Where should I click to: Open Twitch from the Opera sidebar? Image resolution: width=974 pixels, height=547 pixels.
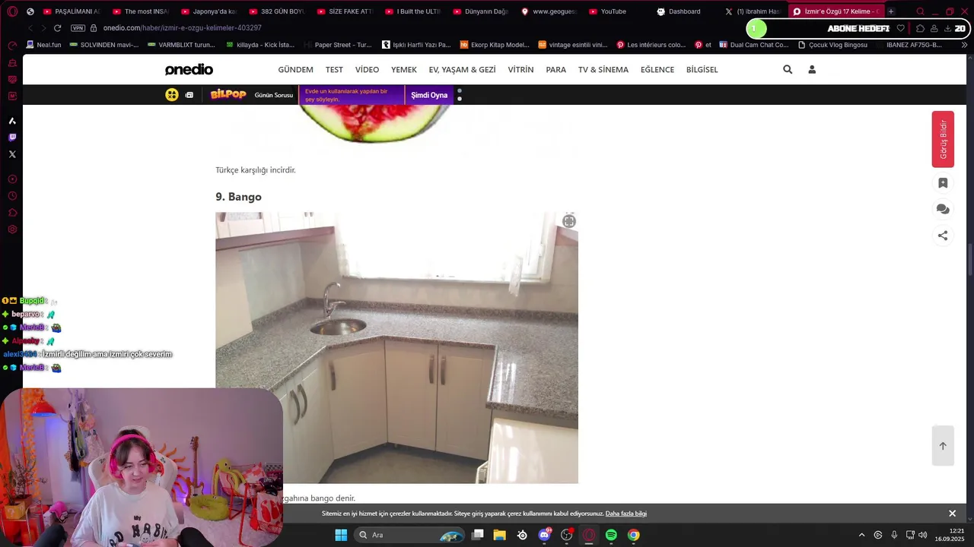pos(12,138)
